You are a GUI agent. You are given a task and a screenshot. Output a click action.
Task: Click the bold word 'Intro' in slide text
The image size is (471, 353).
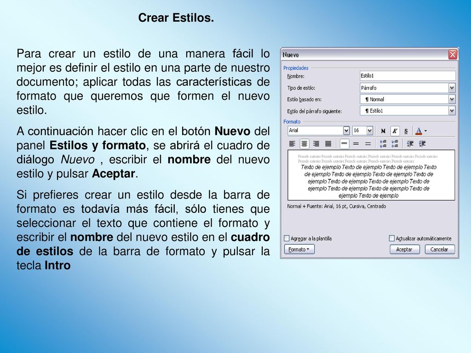57,265
